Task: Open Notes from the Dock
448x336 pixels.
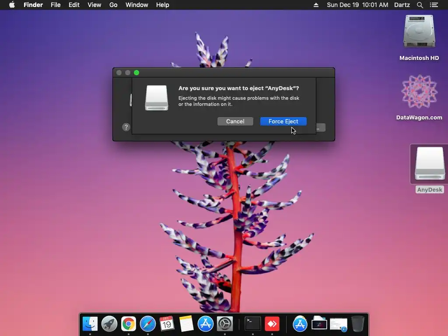Action: (x=186, y=324)
